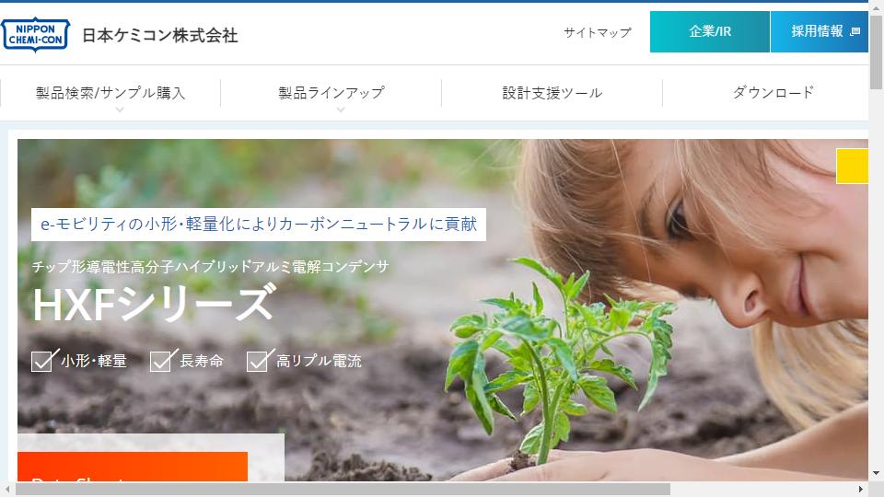Expand the chevron under 製品検索/サンプル購入
Image resolution: width=884 pixels, height=497 pixels.
point(120,110)
